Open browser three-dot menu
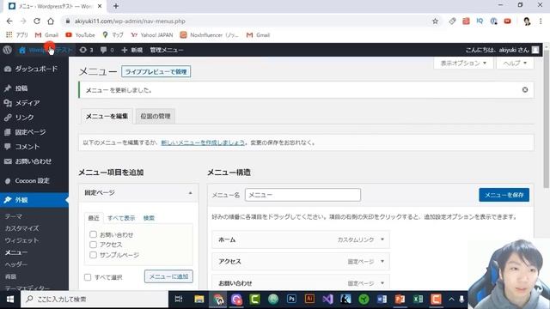Viewport: 550px width, 309px height. (x=541, y=21)
